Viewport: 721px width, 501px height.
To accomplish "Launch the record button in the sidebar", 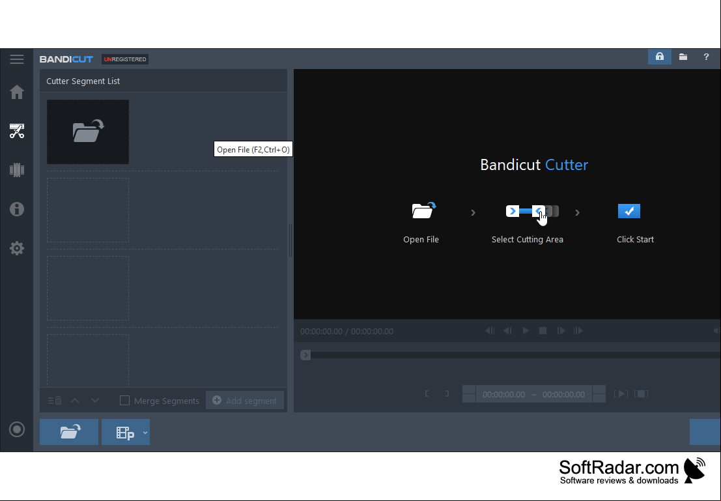I will [x=16, y=429].
